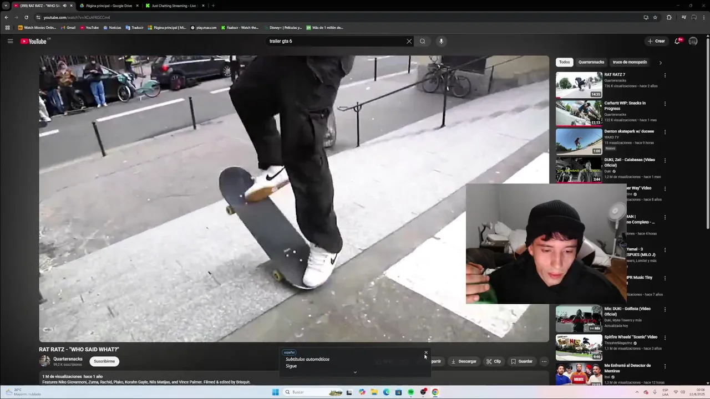Viewport: 710px width, 399px height.
Task: Open options menu for Denton skatepark video
Action: pyautogui.click(x=665, y=132)
